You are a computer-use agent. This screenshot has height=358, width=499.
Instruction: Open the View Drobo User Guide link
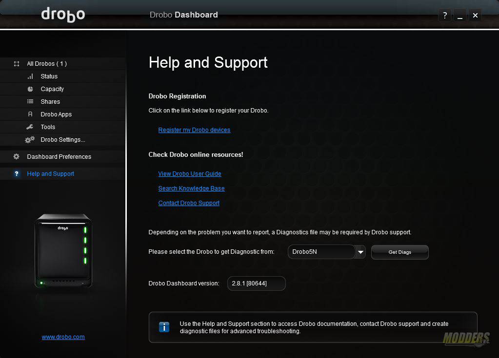tap(190, 174)
